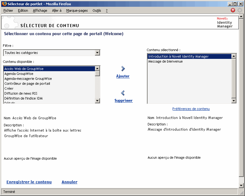Open the ? help menu
This screenshot has width=245, height=196.
[x=107, y=10]
